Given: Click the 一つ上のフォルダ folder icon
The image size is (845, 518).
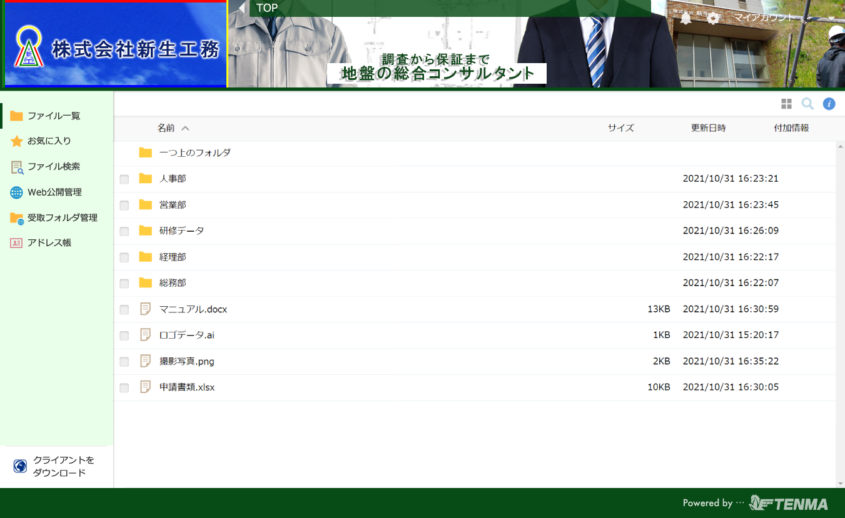Looking at the screenshot, I should [146, 152].
